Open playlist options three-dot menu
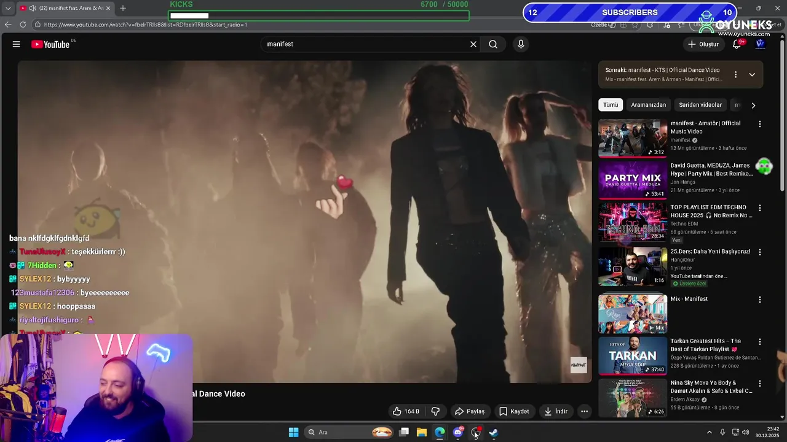The image size is (787, 442). coord(735,74)
